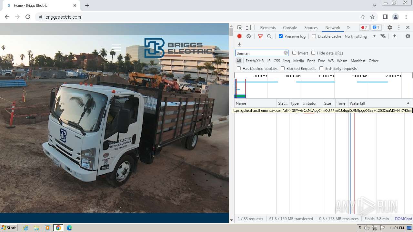Expand more DevTools tabs chevron
This screenshot has width=413, height=232.
348,28
